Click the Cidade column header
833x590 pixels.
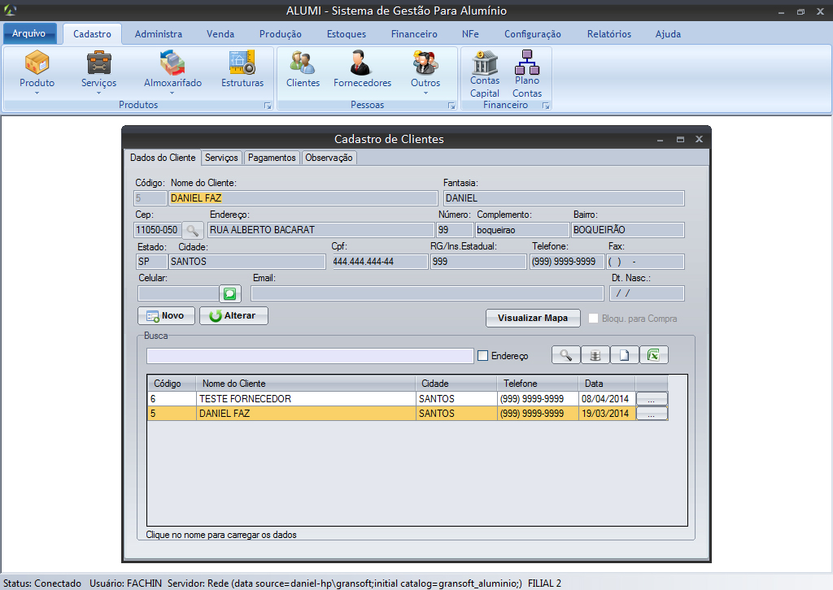click(x=456, y=383)
